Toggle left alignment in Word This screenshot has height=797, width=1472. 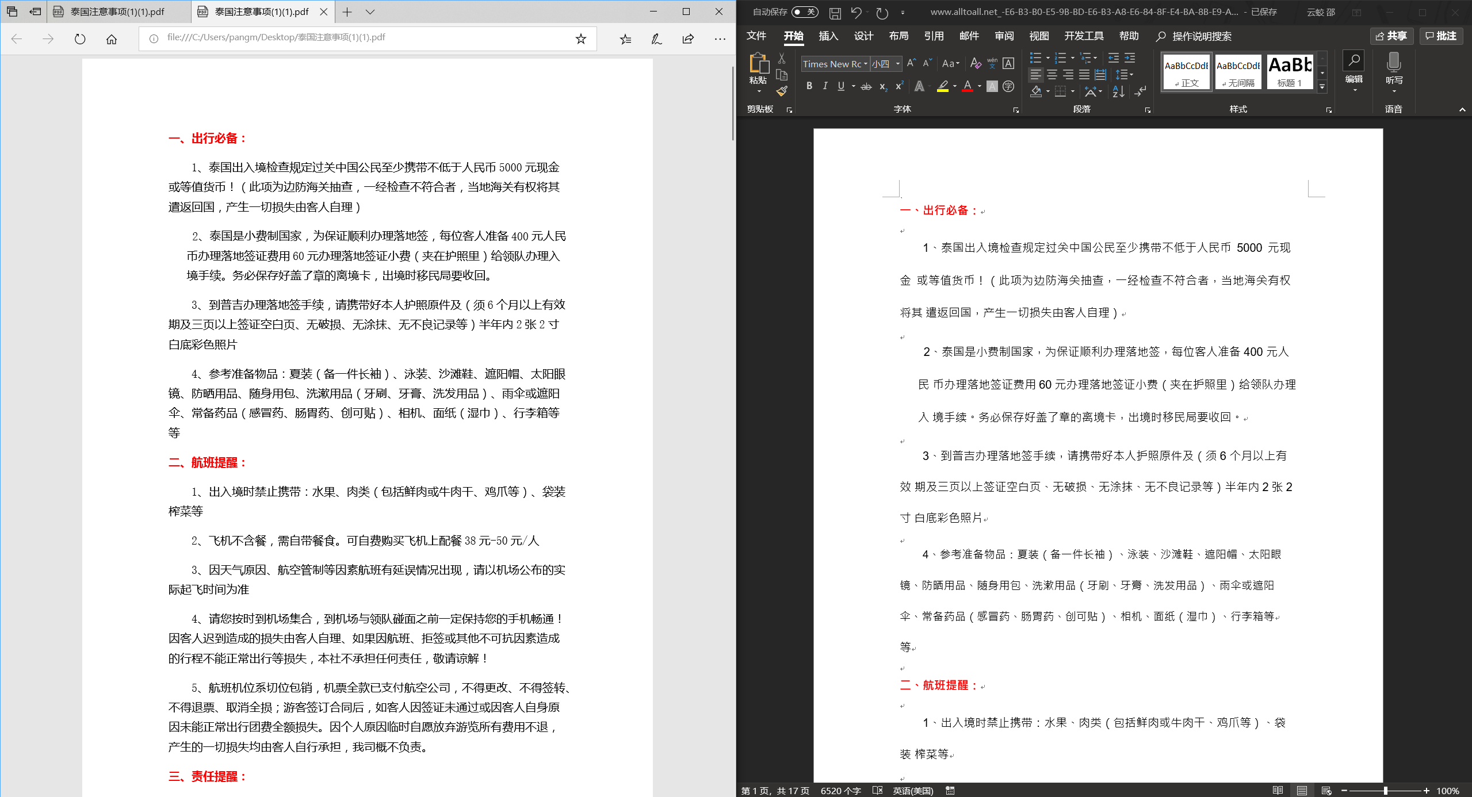coord(1035,75)
